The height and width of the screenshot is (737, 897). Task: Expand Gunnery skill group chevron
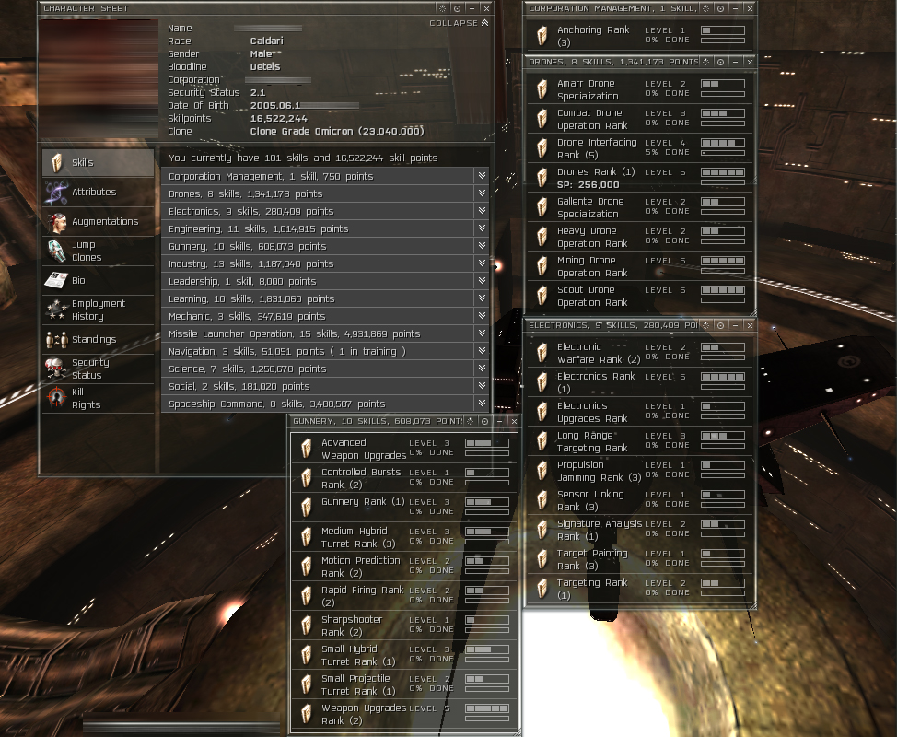(x=482, y=246)
